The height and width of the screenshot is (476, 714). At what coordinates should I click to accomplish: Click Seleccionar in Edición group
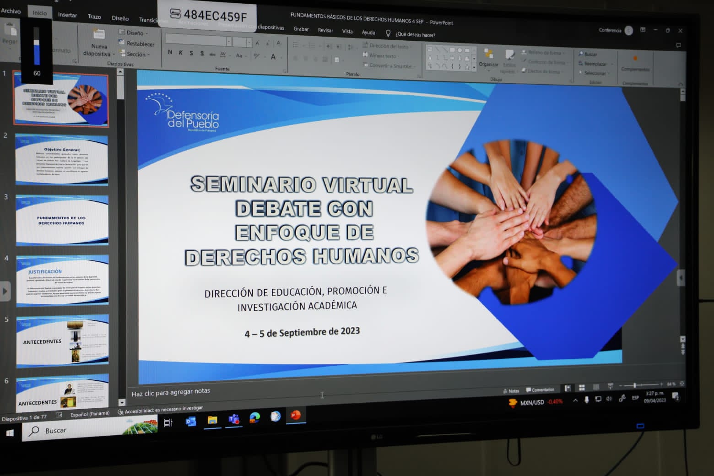[x=594, y=73]
